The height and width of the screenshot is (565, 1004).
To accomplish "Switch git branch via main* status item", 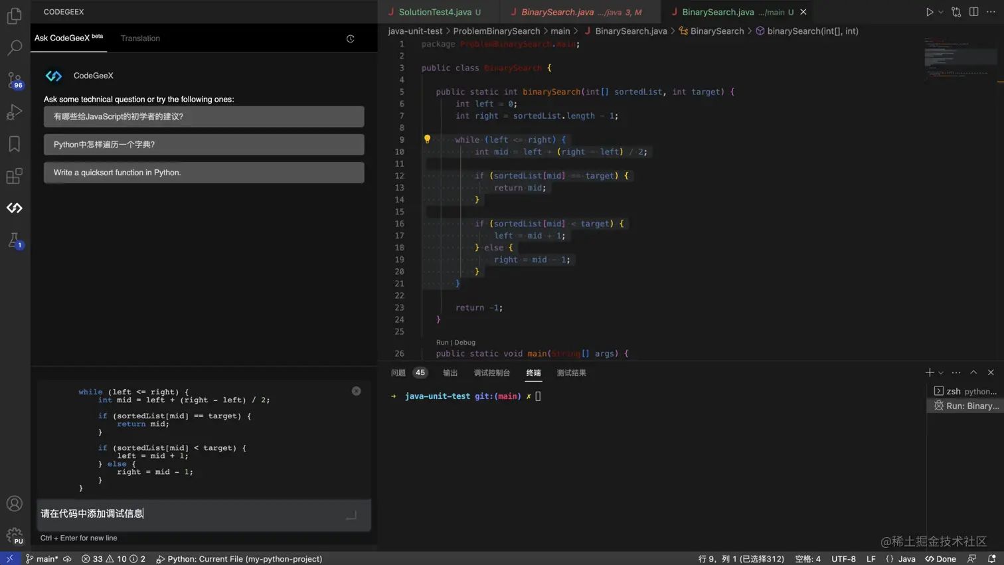I will (x=42, y=559).
